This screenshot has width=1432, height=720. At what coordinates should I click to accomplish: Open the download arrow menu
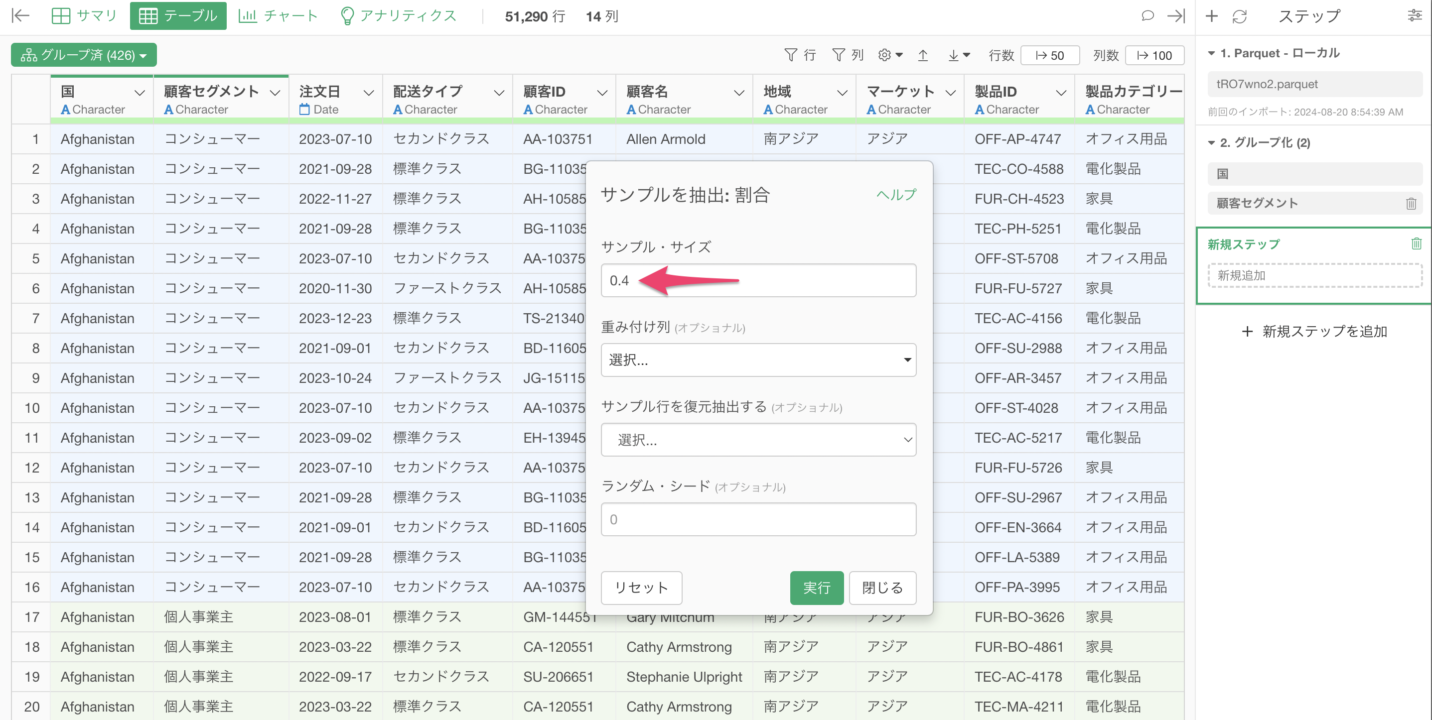click(x=959, y=55)
